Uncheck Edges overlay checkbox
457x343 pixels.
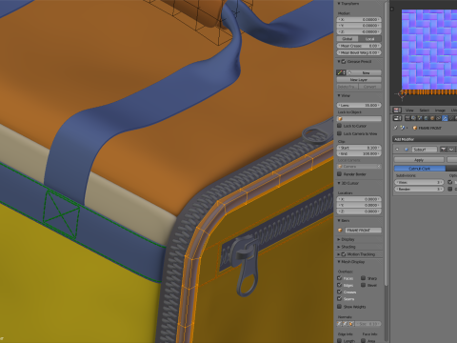339,285
